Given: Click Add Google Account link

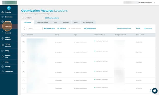Looking at the screenshot, I should pos(90,29).
